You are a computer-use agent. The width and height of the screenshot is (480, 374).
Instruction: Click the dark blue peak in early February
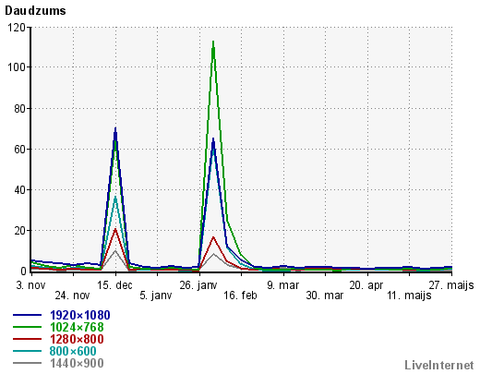213,139
